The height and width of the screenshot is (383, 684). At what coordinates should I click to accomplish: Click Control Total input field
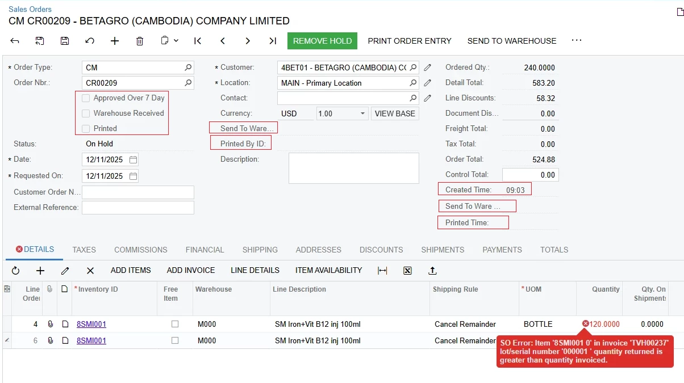coord(531,175)
